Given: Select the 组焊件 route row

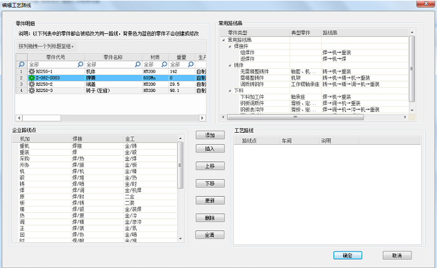Looking at the screenshot, I should click(x=314, y=53).
